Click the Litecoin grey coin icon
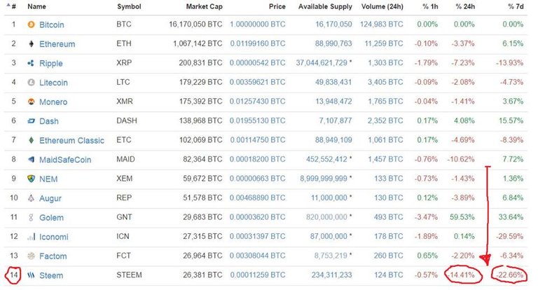The width and height of the screenshot is (538, 290). click(x=32, y=83)
